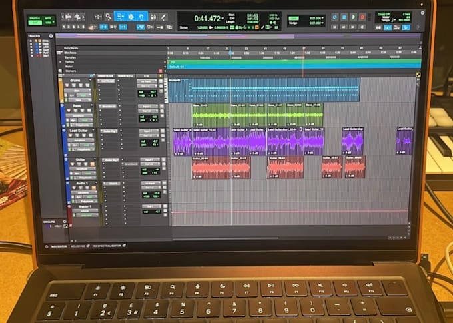
Task: Click the Drums track yellow color strip
Action: pyautogui.click(x=61, y=90)
